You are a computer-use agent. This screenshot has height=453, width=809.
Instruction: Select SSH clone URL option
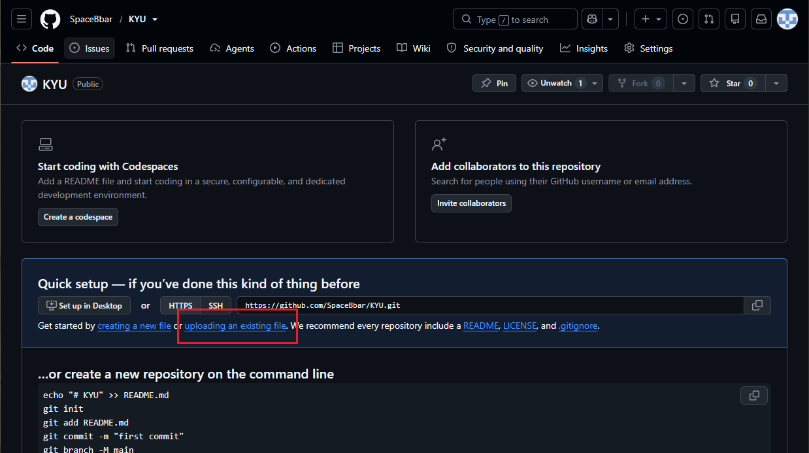coord(216,305)
